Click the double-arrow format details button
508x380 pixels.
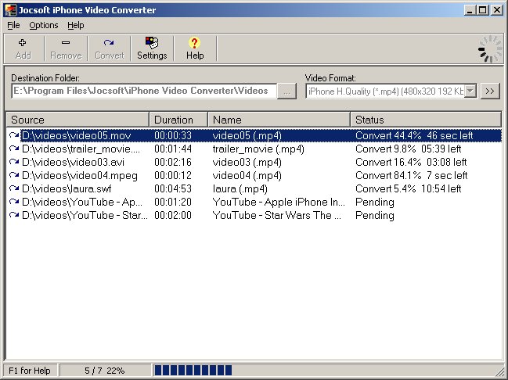[490, 91]
